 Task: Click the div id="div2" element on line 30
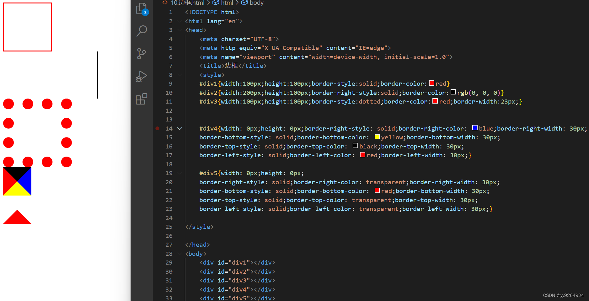[237, 271]
